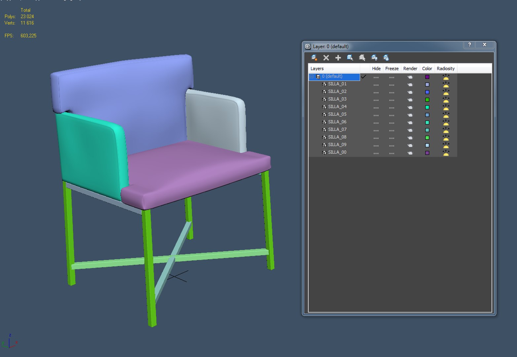Click the help question mark in Layer dialog
The width and height of the screenshot is (517, 357).
pos(469,45)
